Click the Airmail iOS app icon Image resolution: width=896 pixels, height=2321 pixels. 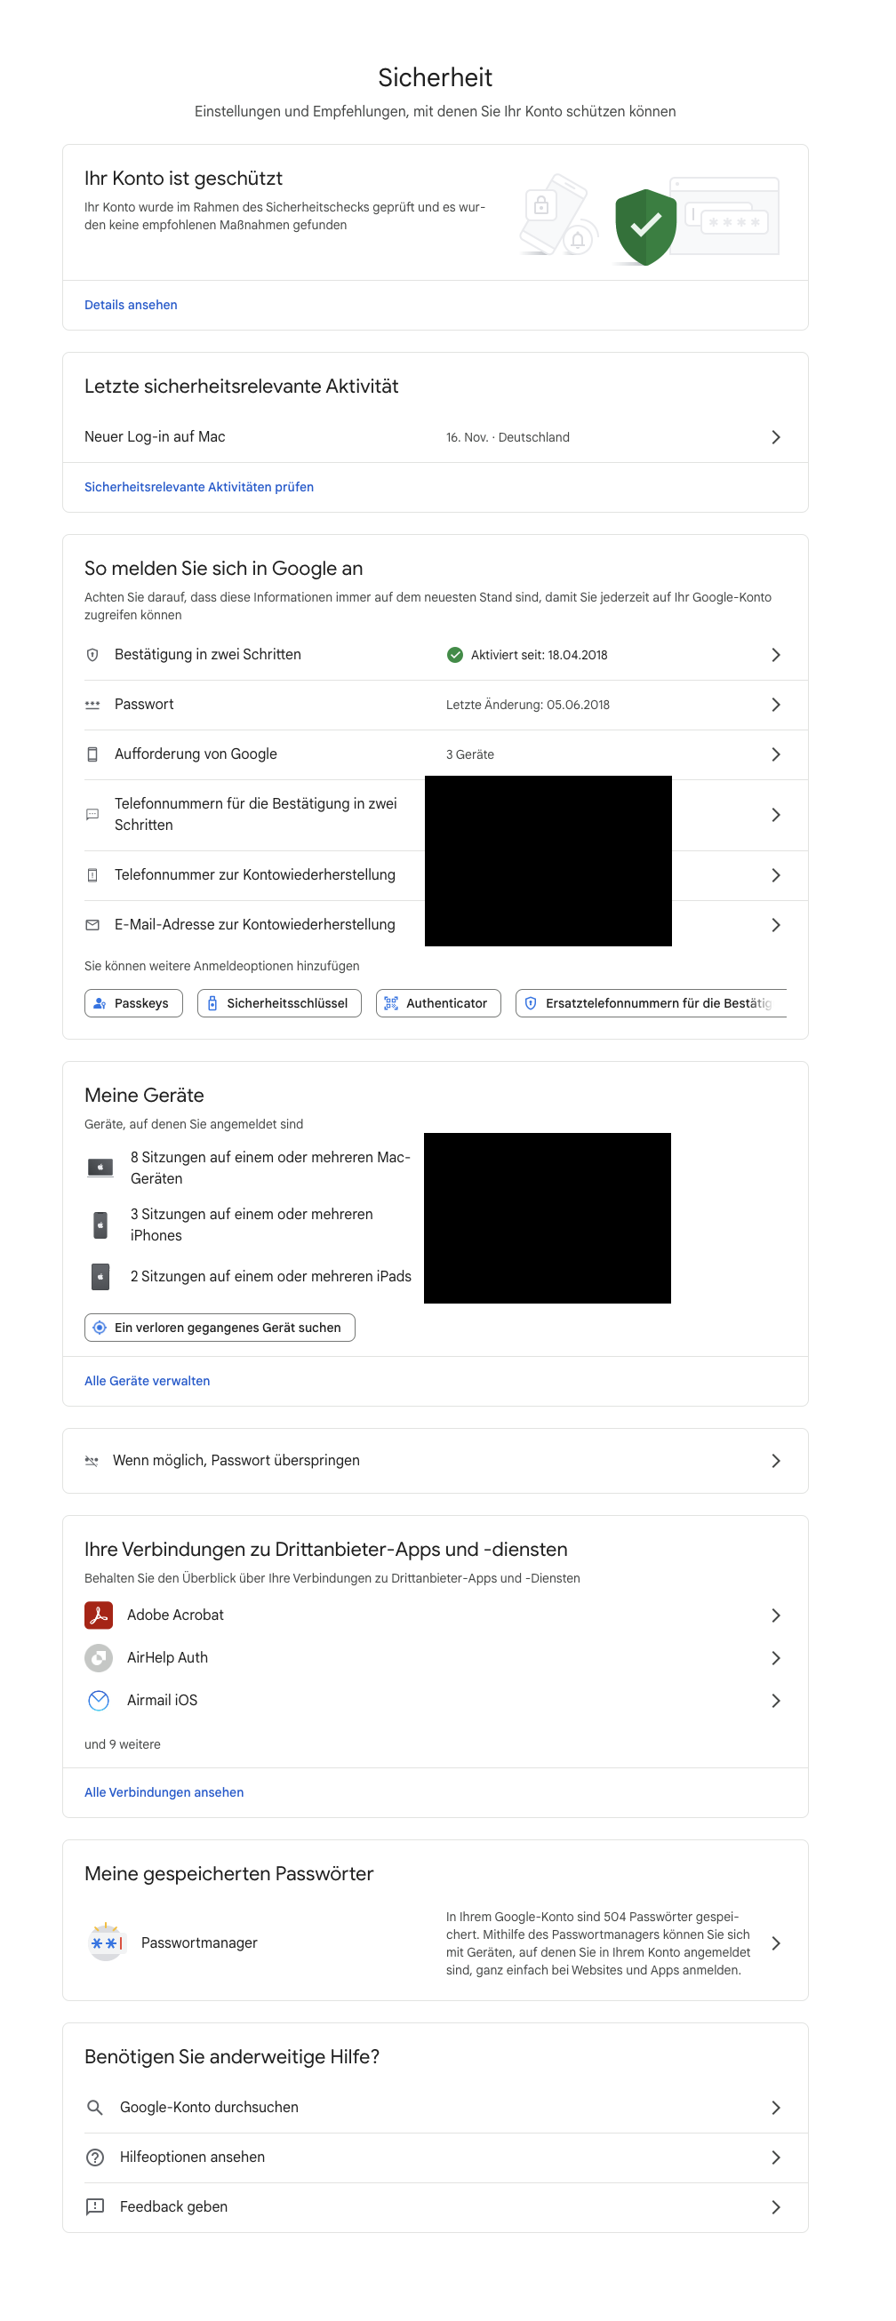click(x=99, y=1699)
